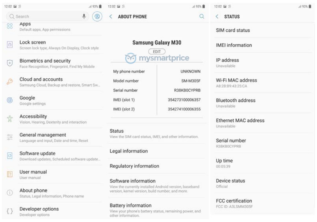Tap the About phone info icon

coord(10,193)
